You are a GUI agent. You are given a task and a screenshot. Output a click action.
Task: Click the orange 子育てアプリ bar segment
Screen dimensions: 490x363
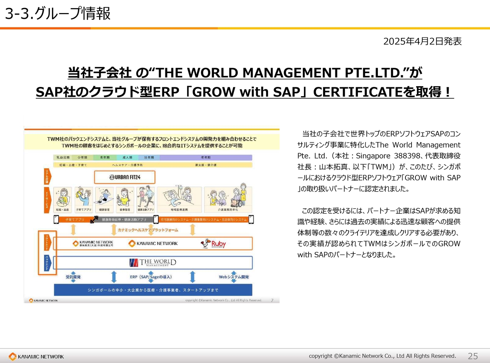75,220
